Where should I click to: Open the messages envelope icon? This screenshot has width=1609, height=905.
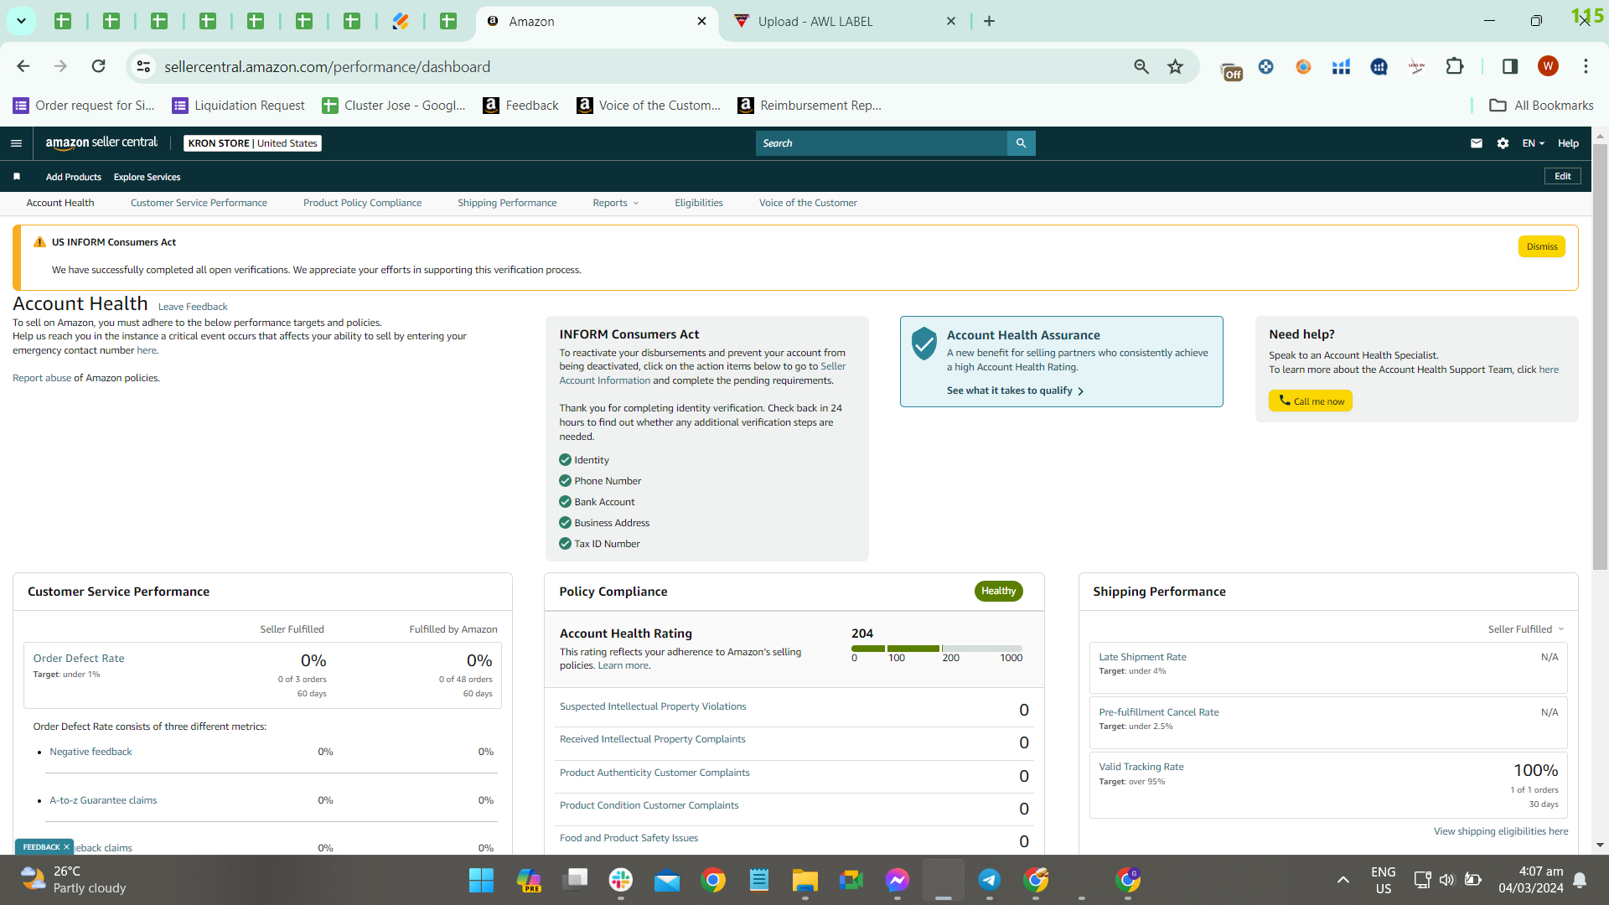click(x=1477, y=143)
